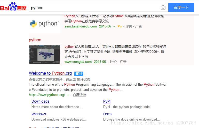Expand dropdown arrow beside sem.tanzhouedu.com date
Screen dimensions: 199x128
pos(114,27)
